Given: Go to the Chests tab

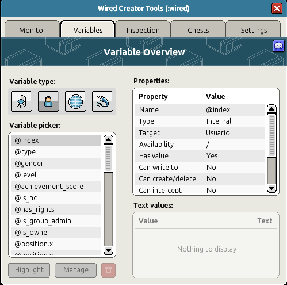Looking at the screenshot, I should coord(198,29).
